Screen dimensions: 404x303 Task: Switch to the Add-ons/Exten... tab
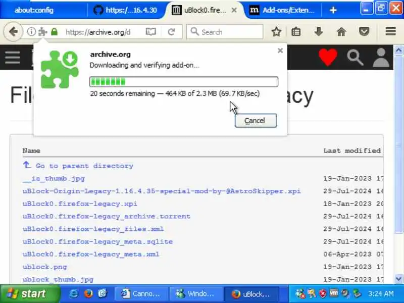pyautogui.click(x=283, y=10)
